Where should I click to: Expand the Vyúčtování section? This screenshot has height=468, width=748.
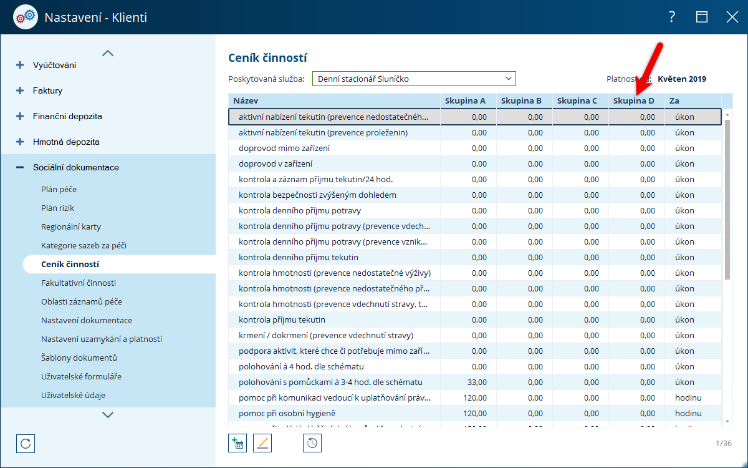(20, 65)
